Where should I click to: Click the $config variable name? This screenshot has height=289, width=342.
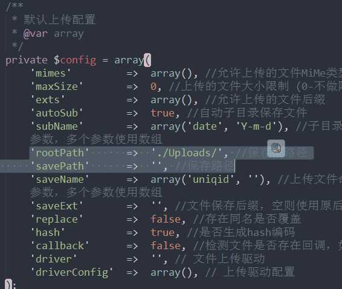(75, 60)
